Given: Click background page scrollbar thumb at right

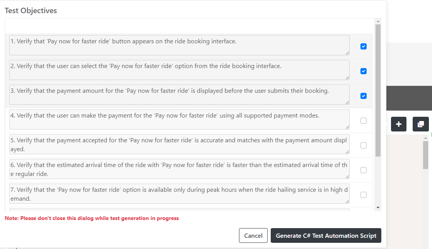Looking at the screenshot, I should coord(426,154).
